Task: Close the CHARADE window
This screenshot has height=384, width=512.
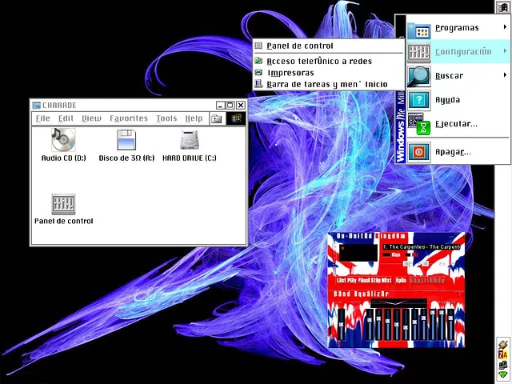Action: (241, 105)
